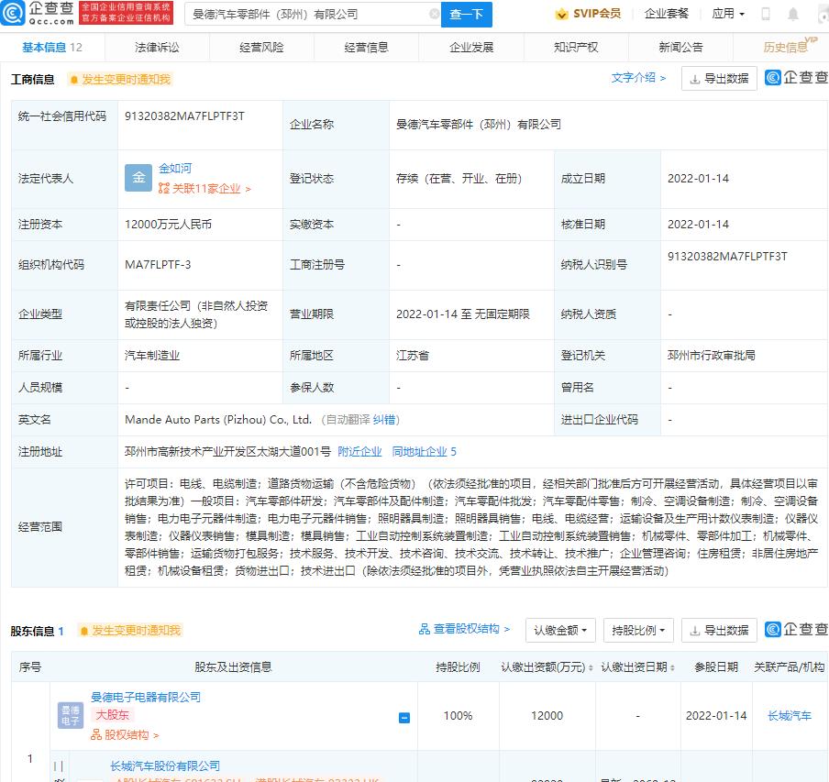This screenshot has width=829, height=782.
Task: Expand the 认缴金额 filter dropdown
Action: (560, 630)
